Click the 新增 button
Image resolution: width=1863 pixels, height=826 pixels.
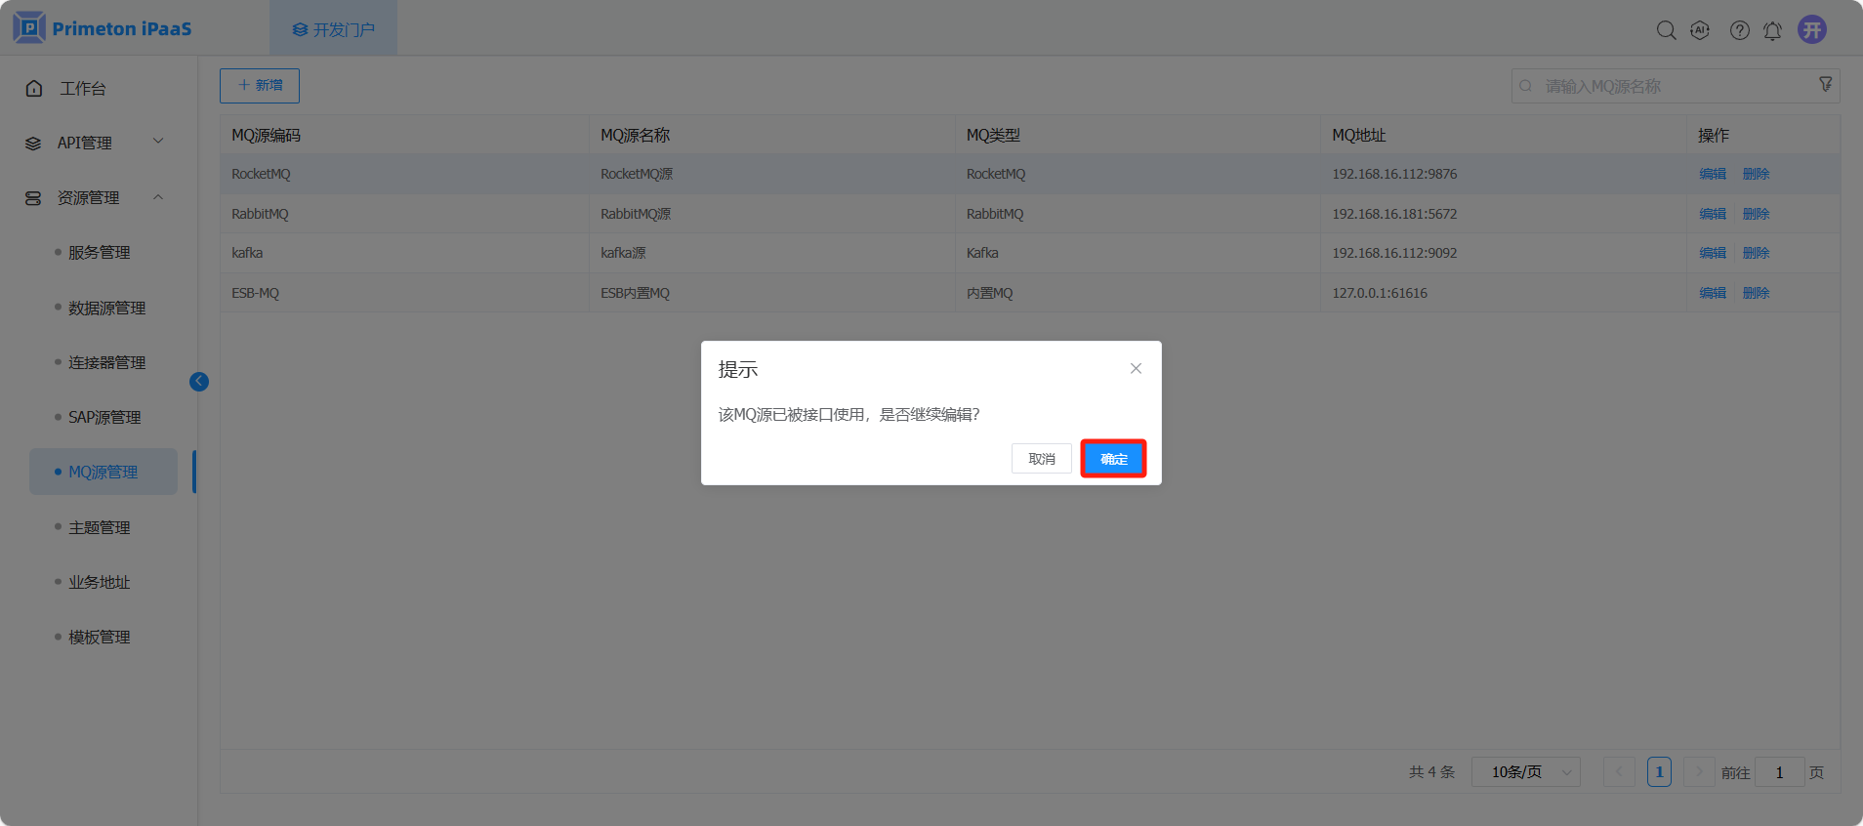260,86
